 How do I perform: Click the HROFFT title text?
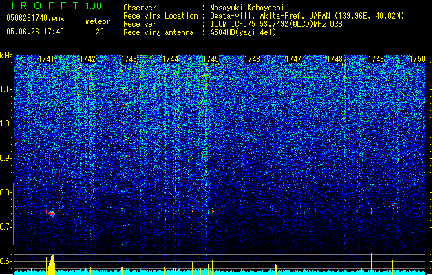(x=43, y=5)
